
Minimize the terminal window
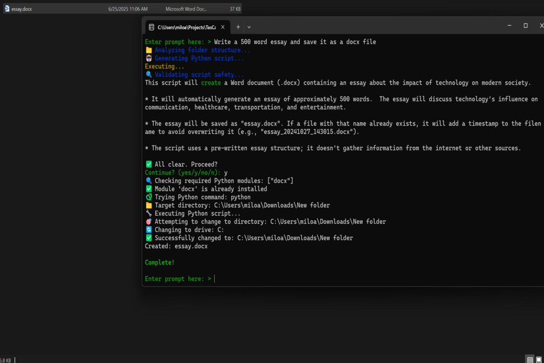coord(509,25)
